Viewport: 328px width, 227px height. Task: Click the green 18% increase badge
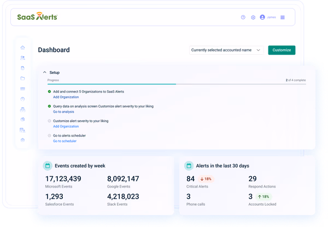(x=263, y=197)
